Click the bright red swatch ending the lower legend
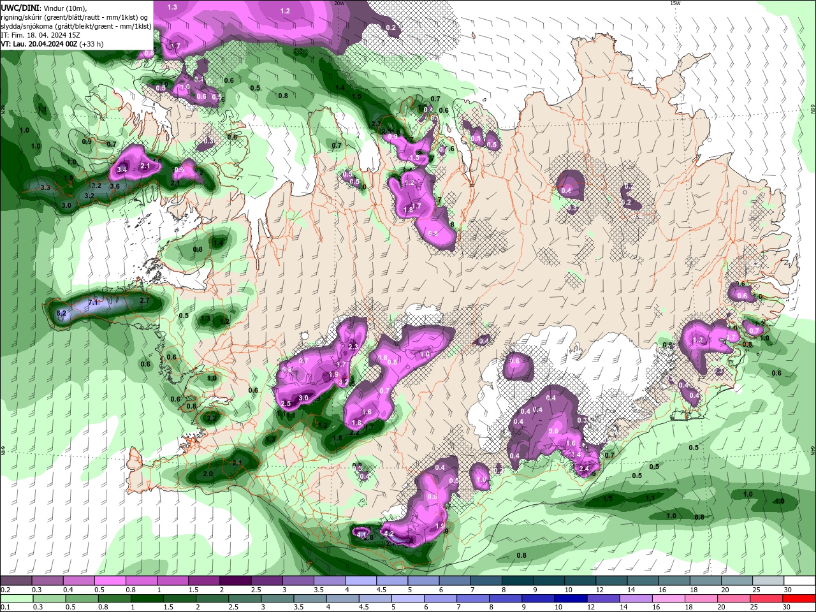The width and height of the screenshot is (816, 612). point(799,599)
